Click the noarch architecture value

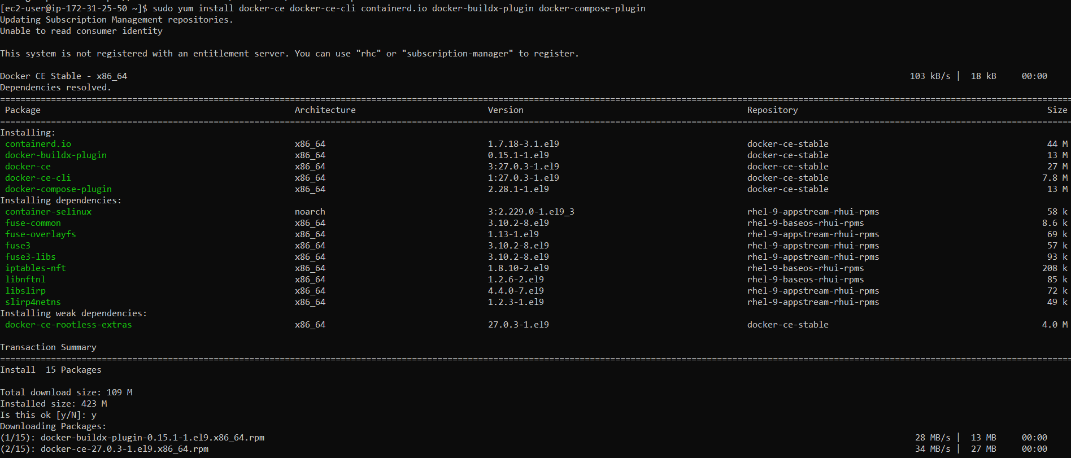click(310, 212)
